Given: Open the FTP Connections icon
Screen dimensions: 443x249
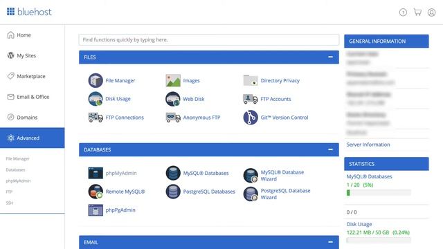Looking at the screenshot, I should [96, 117].
